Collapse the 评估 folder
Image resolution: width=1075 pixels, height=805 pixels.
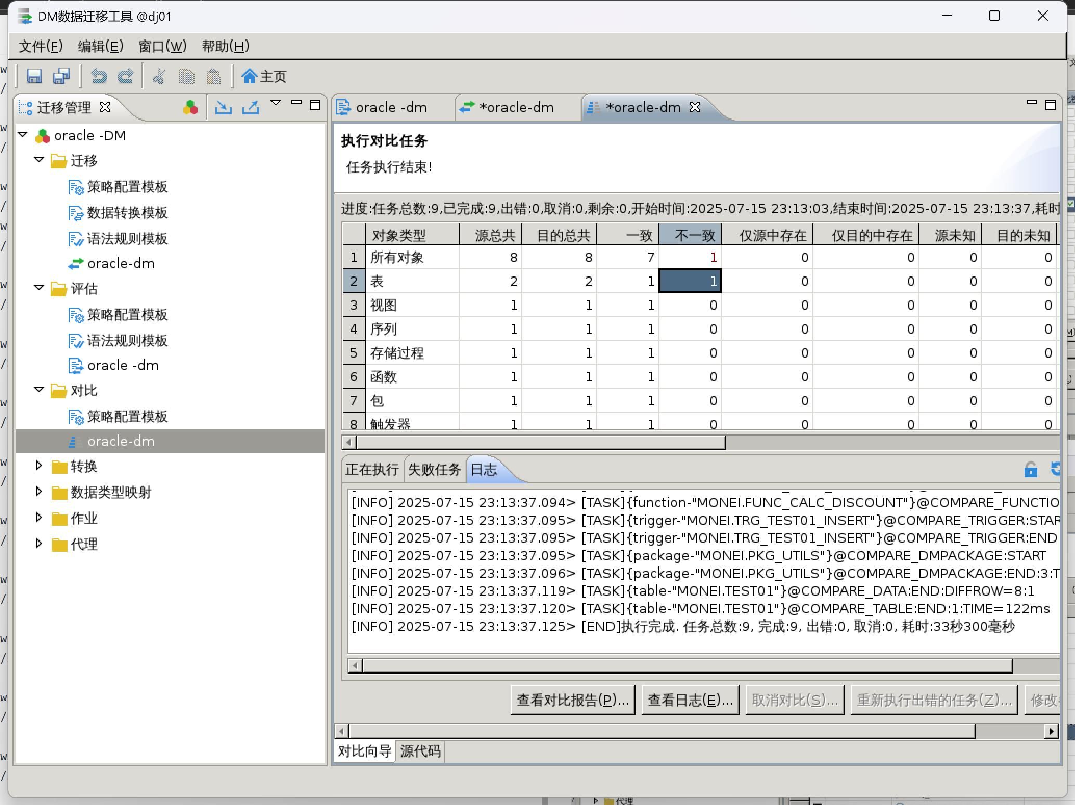[x=39, y=288]
